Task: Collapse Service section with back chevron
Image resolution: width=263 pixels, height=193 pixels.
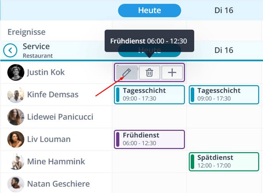Action: tap(10, 50)
